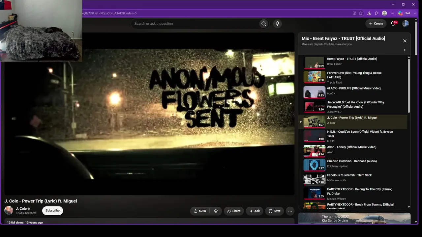Play Forever Ever by Trippie Redd thumbnail

[x=314, y=77]
